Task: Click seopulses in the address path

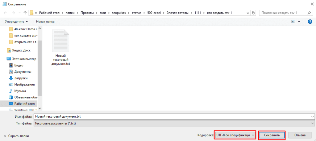Action: [119, 13]
